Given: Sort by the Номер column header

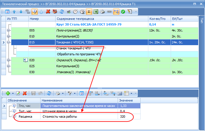Looking at the screenshot, I should pyautogui.click(x=42, y=19).
